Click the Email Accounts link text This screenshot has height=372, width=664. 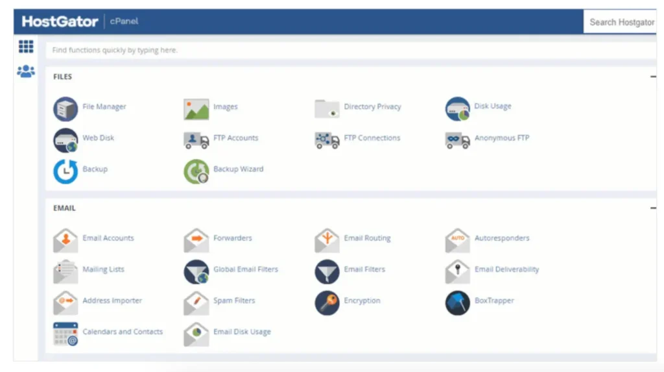click(x=108, y=238)
